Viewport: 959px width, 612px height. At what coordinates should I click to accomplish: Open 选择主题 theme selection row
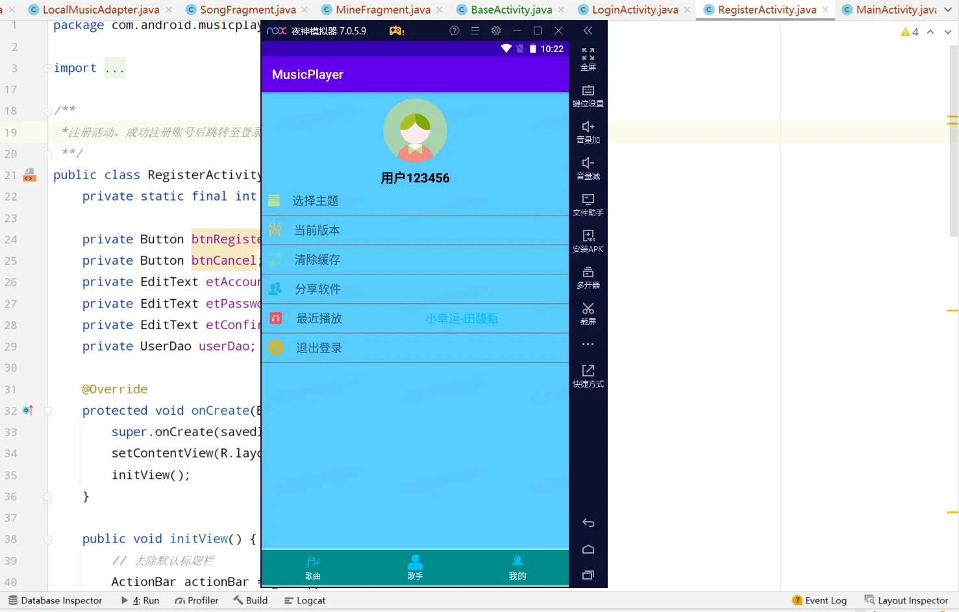point(415,201)
